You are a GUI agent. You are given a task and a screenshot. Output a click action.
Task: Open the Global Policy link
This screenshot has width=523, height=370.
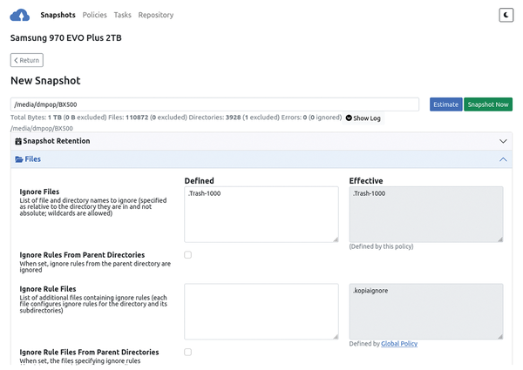[x=398, y=344]
